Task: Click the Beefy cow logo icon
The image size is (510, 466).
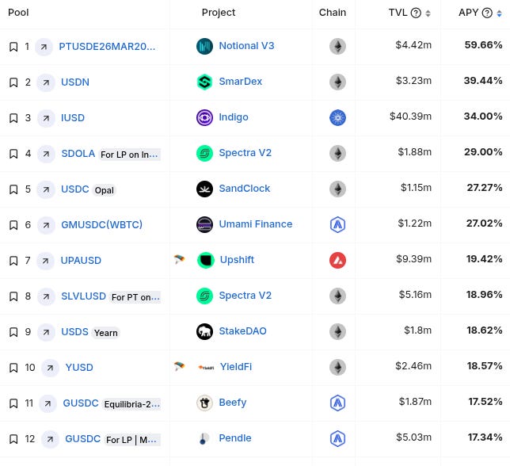Action: (204, 403)
